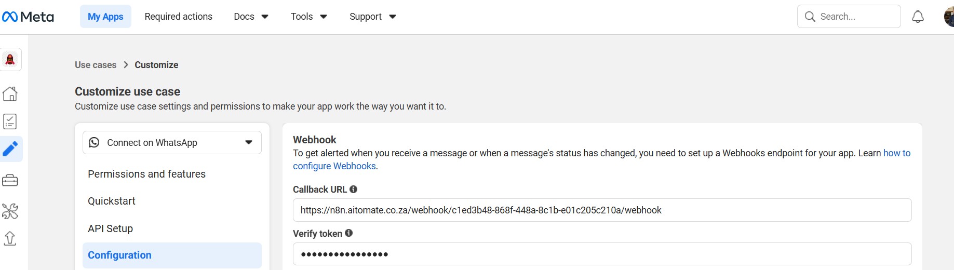Show Callback URL info tooltip icon
The height and width of the screenshot is (270, 954).
click(x=354, y=190)
